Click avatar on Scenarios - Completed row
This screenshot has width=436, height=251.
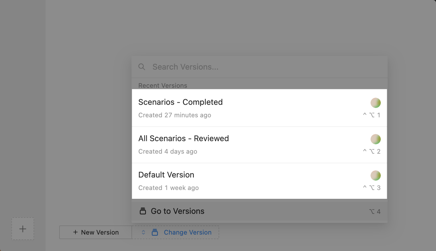(375, 103)
